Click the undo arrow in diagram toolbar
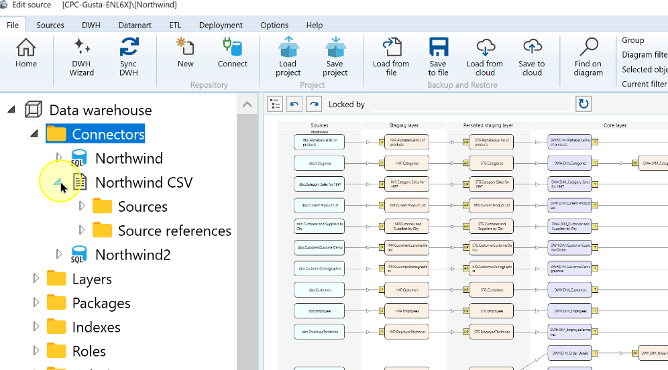This screenshot has width=668, height=370. tap(294, 104)
